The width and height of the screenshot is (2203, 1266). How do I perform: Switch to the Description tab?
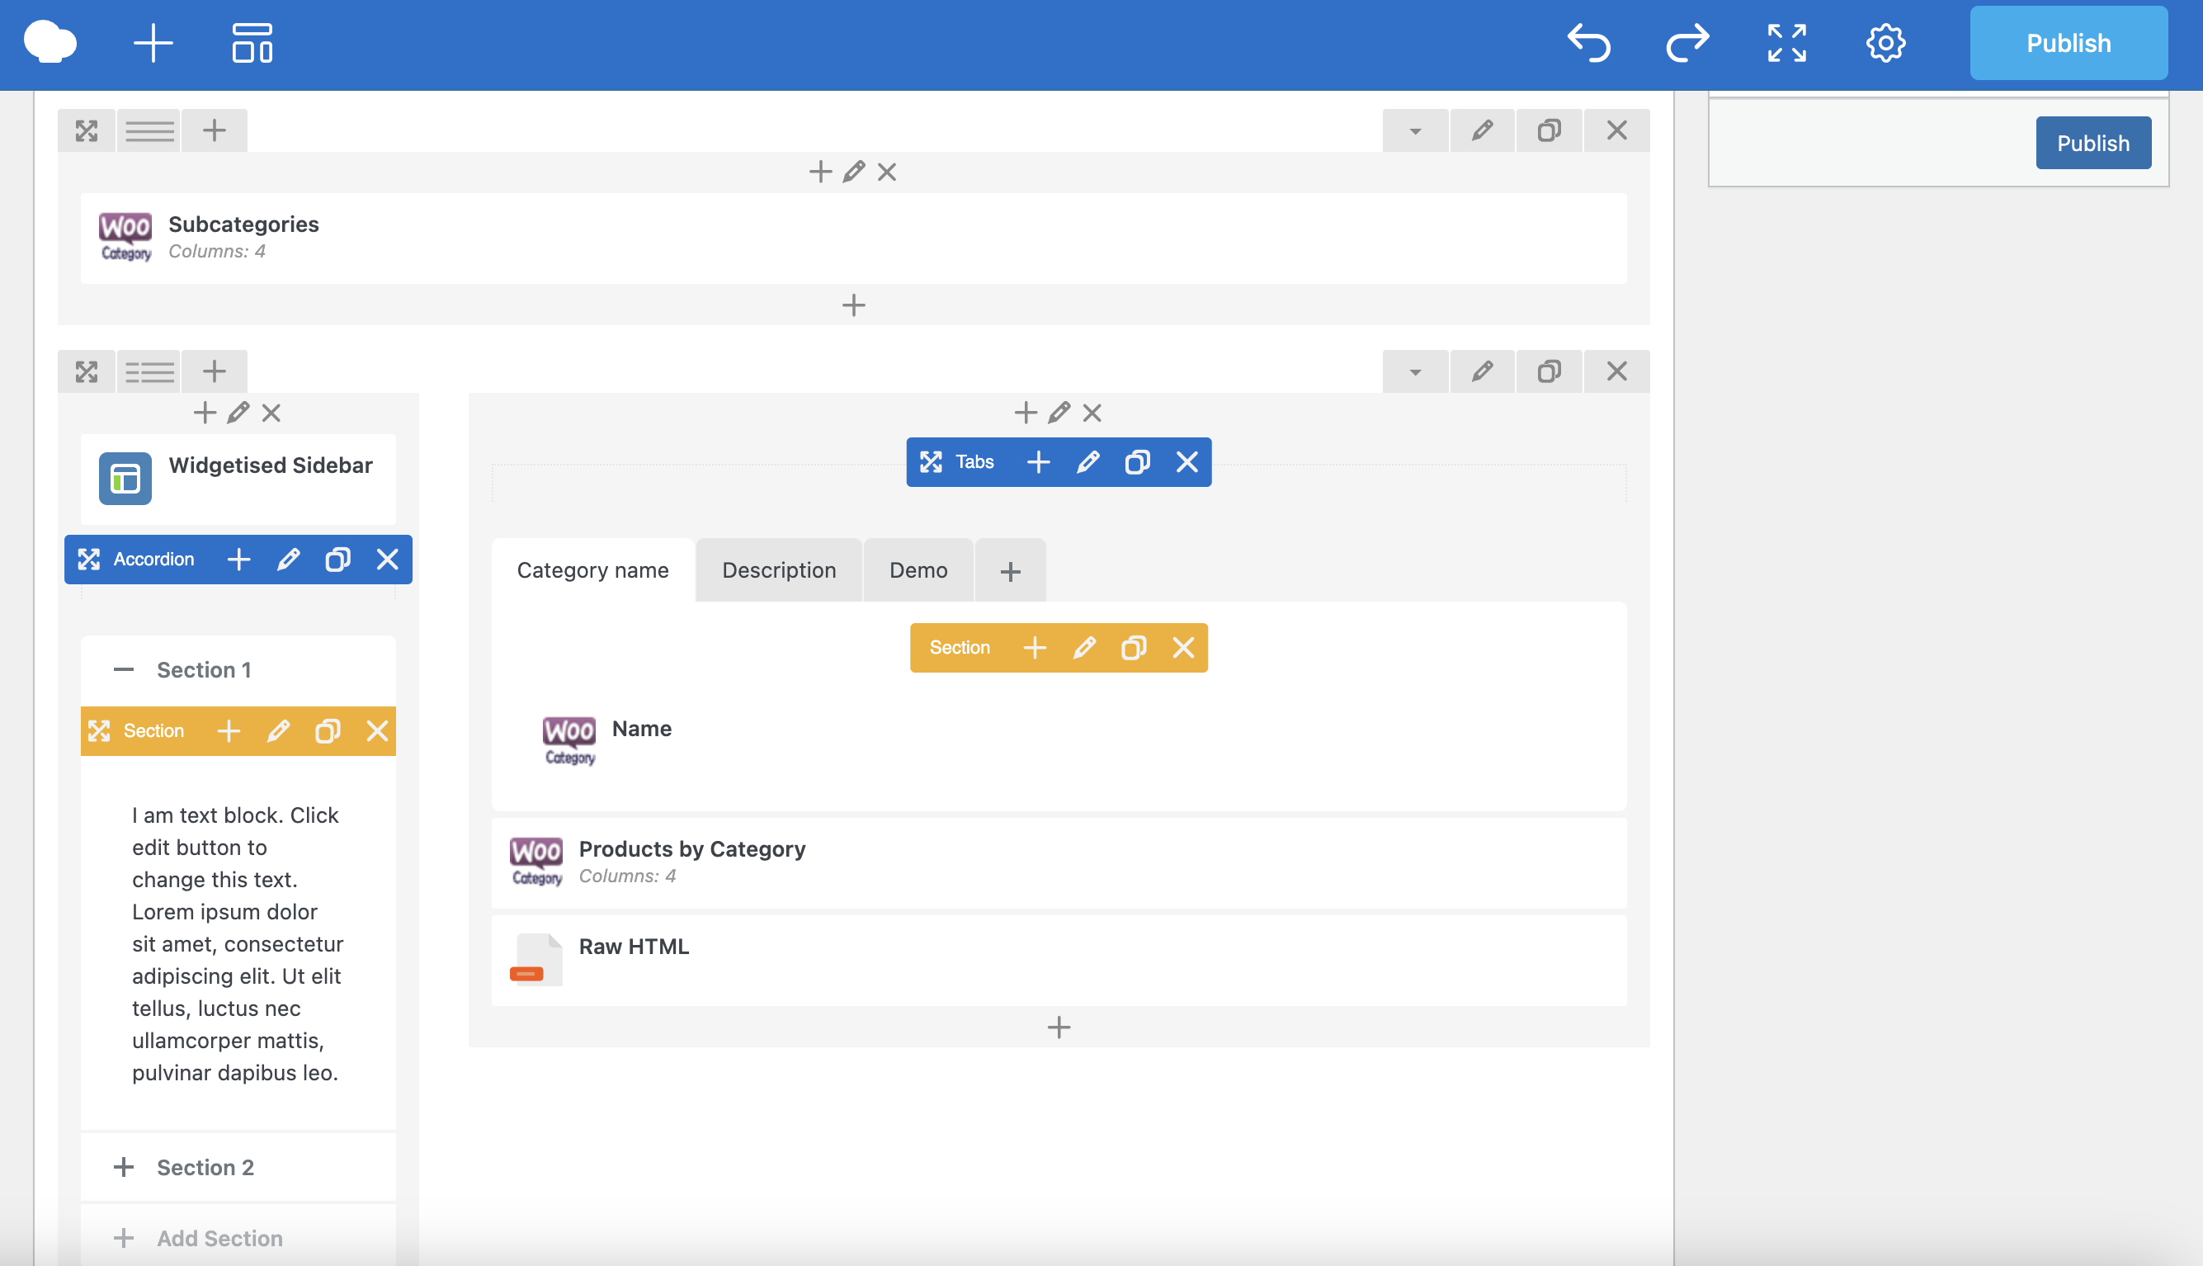tap(779, 570)
